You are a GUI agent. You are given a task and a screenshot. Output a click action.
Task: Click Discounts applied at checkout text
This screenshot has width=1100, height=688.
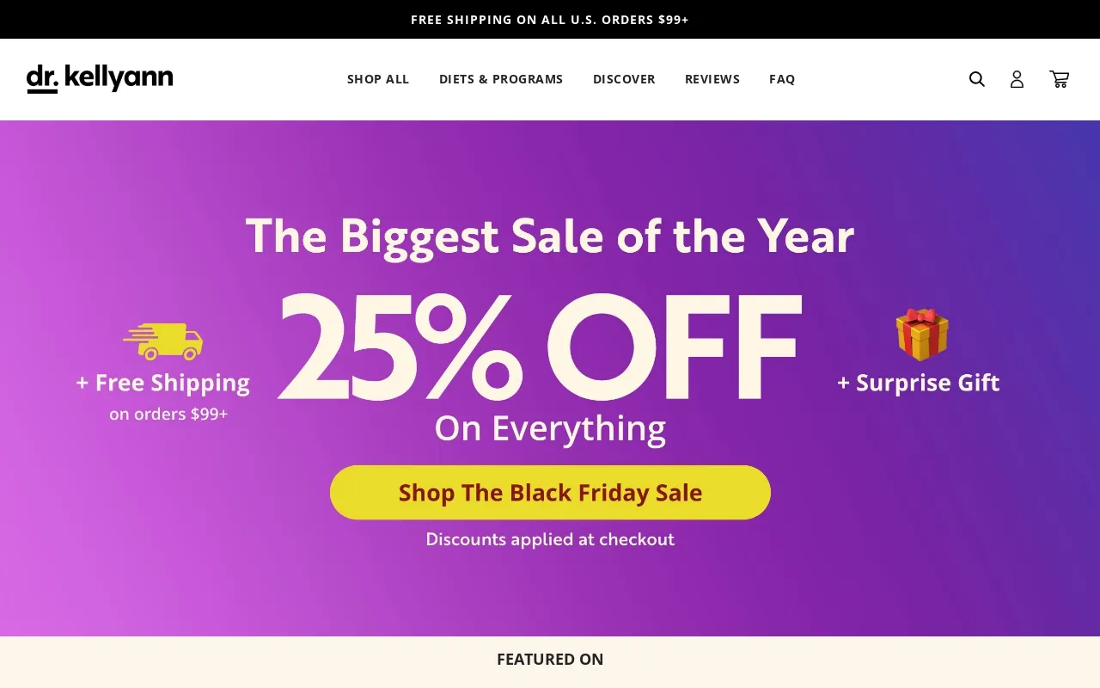click(x=550, y=539)
